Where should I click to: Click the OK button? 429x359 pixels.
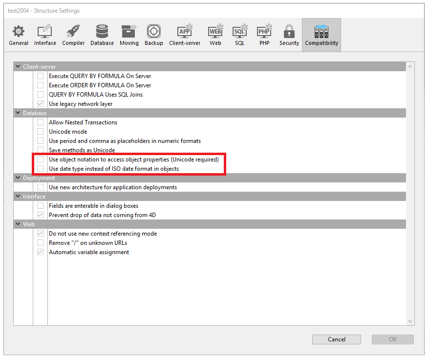pyautogui.click(x=393, y=339)
